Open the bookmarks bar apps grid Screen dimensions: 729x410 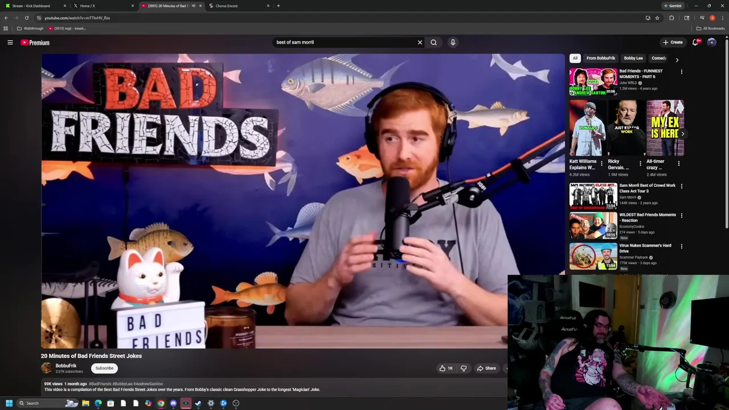tap(6, 28)
